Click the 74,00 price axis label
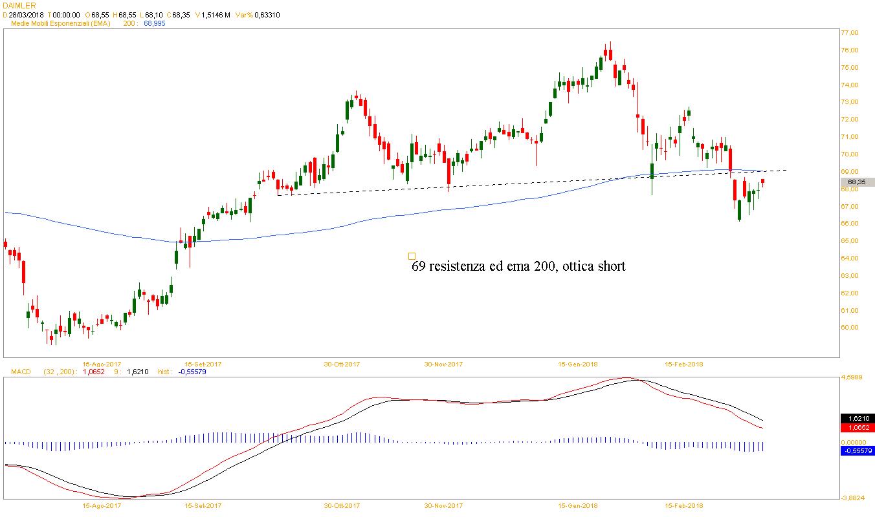This screenshot has width=875, height=517. click(x=849, y=85)
